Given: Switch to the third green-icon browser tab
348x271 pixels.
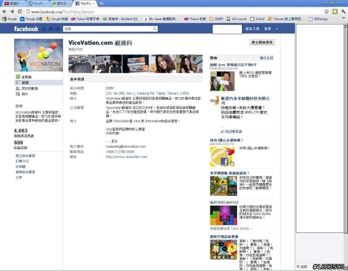Looking at the screenshot, I should (x=61, y=4).
